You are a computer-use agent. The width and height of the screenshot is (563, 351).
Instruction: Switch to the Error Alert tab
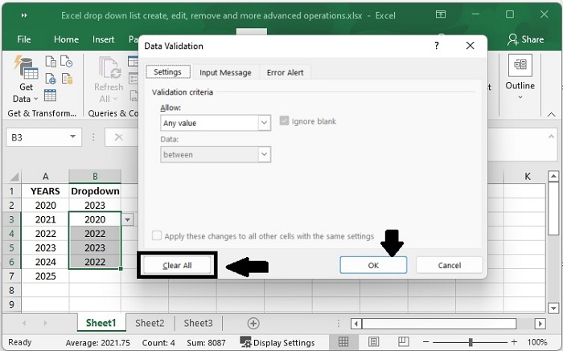[285, 72]
